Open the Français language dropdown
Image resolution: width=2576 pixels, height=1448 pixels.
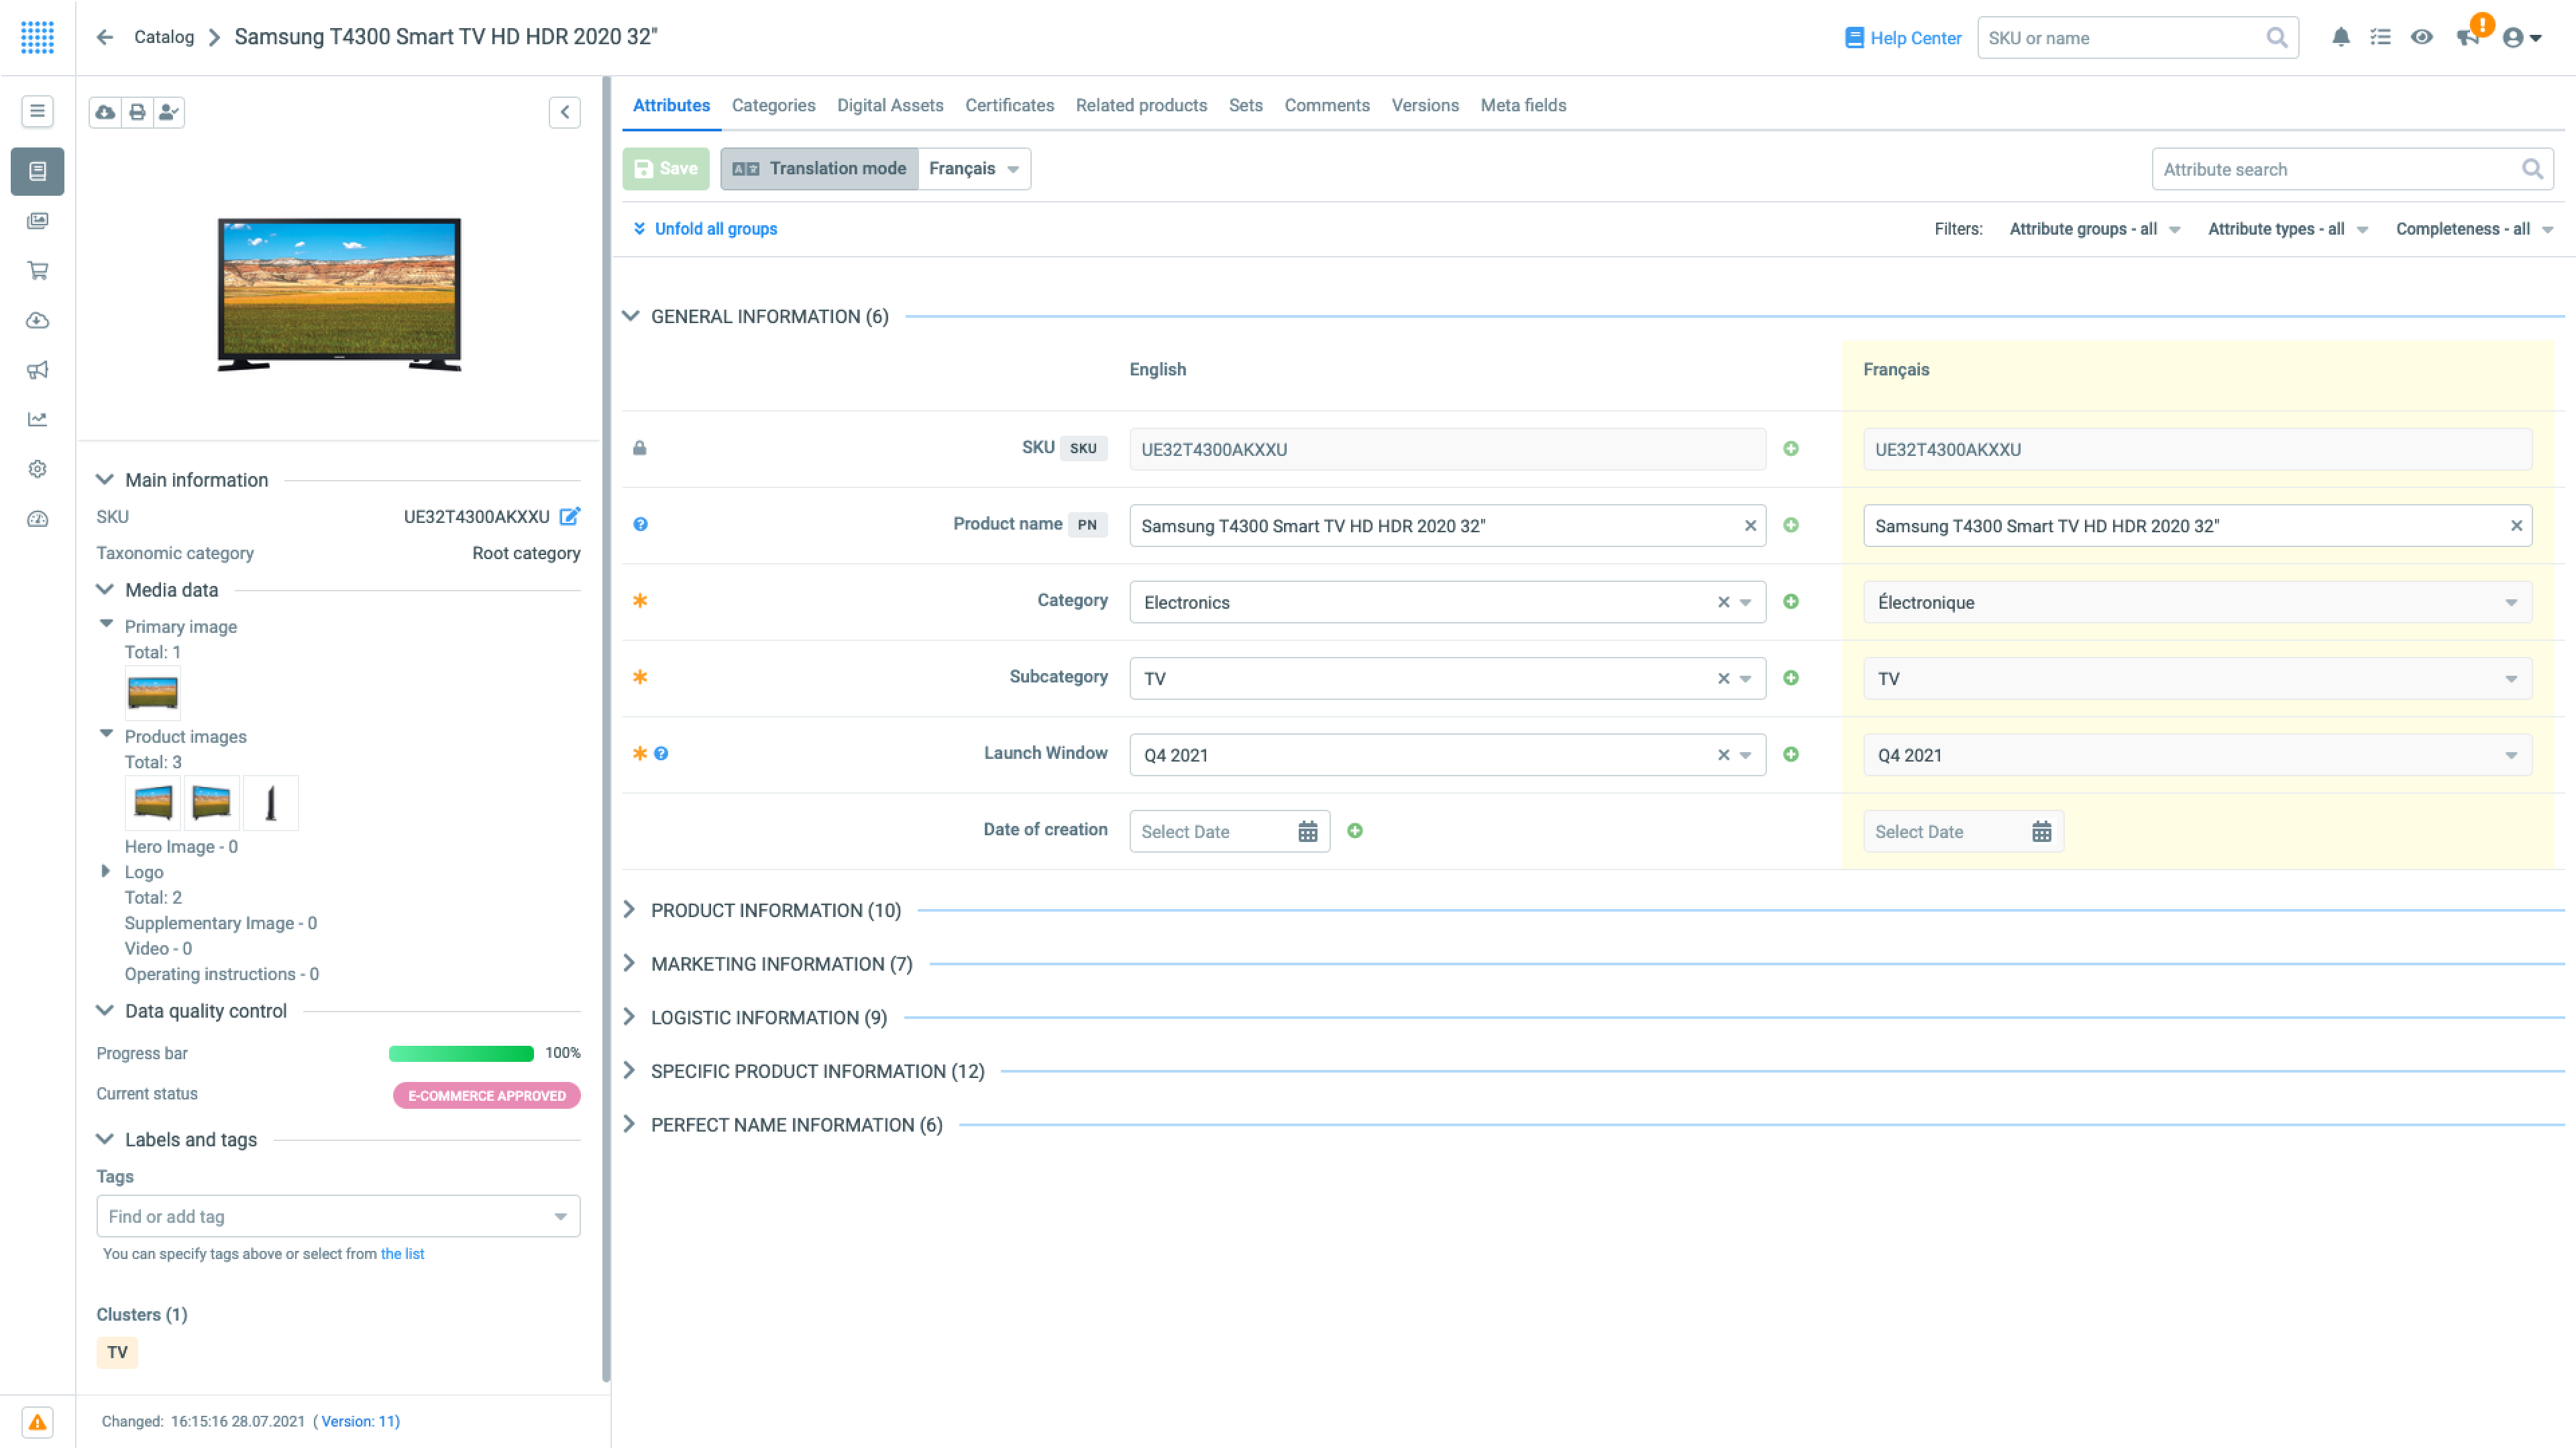974,169
